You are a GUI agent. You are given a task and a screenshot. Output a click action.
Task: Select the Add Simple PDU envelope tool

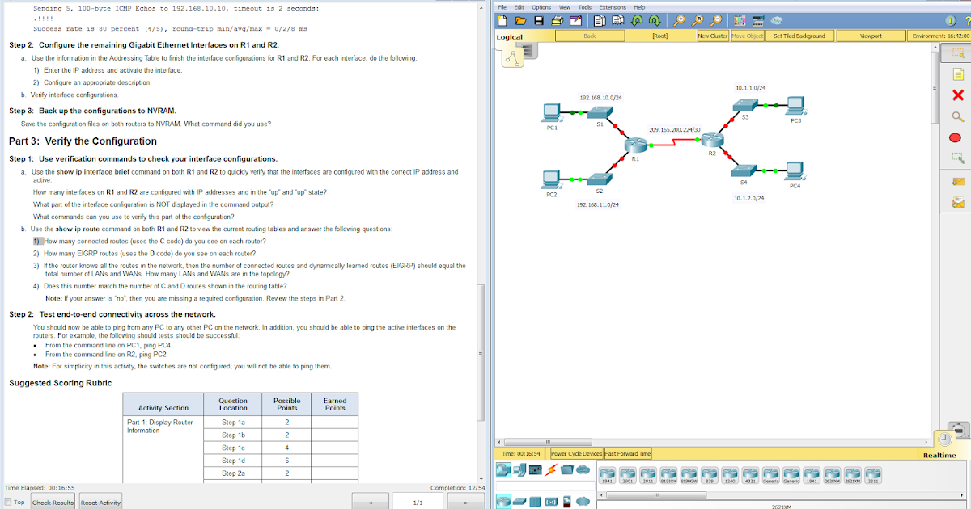point(958,181)
